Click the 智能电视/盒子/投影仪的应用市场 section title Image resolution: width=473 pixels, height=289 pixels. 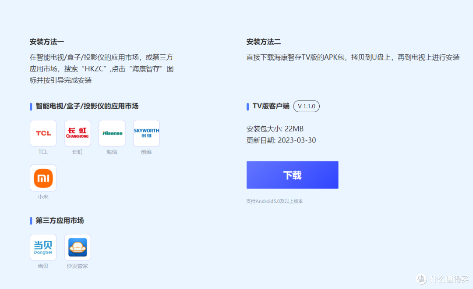[x=87, y=106]
